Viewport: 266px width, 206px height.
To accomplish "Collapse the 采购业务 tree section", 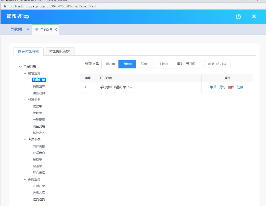I will (25, 179).
